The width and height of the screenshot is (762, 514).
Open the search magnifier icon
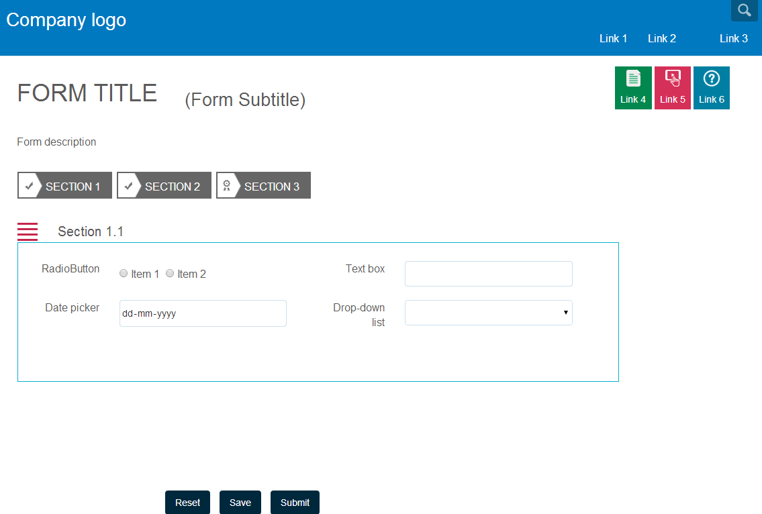(744, 10)
